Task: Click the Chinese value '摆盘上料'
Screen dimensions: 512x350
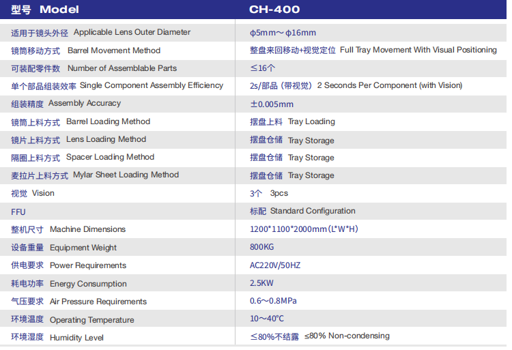Action: coord(266,122)
